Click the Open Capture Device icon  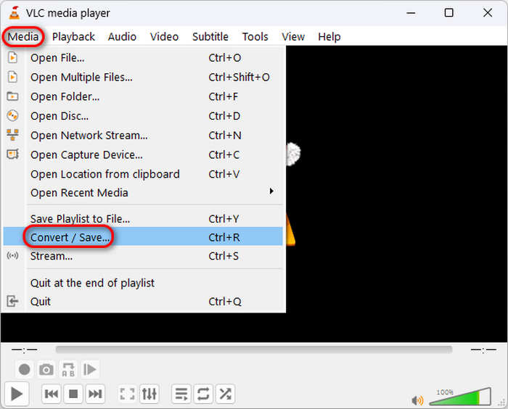pyautogui.click(x=12, y=154)
